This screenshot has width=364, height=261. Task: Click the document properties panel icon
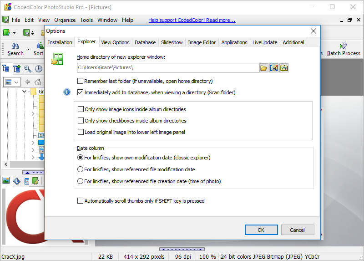pyautogui.click(x=27, y=181)
